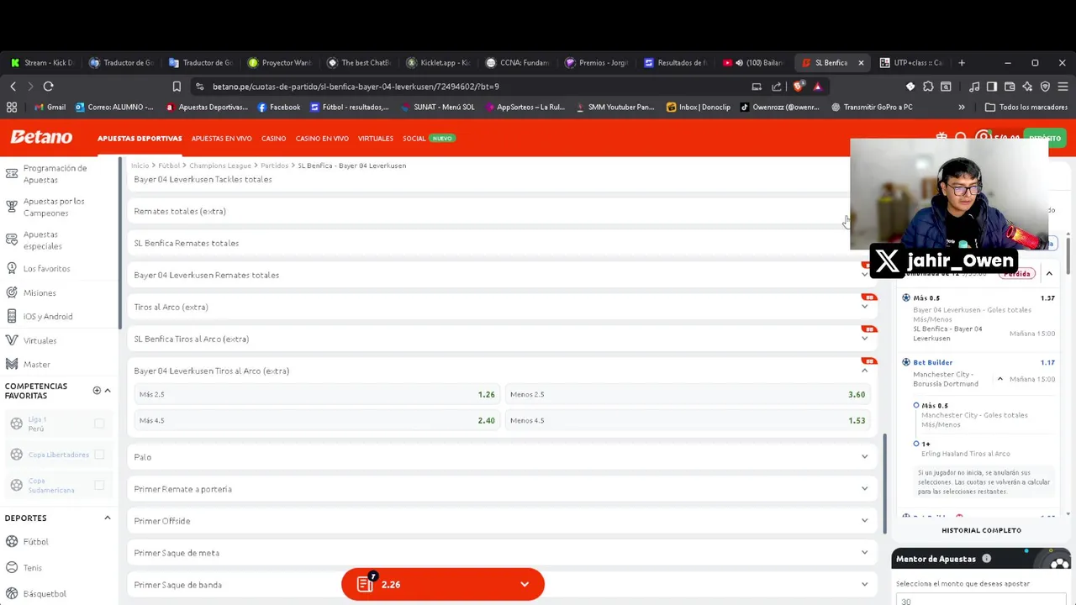Screen dimensions: 1076x605
Task: Add a favorite competition with the plus icon
Action: pos(97,390)
